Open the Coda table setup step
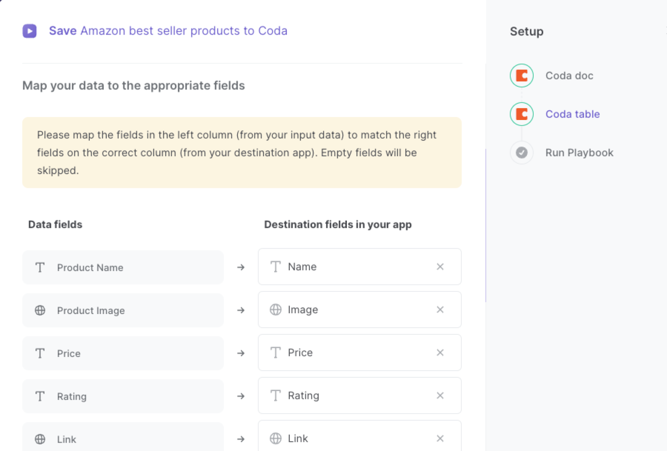This screenshot has height=451, width=667. pyautogui.click(x=572, y=114)
